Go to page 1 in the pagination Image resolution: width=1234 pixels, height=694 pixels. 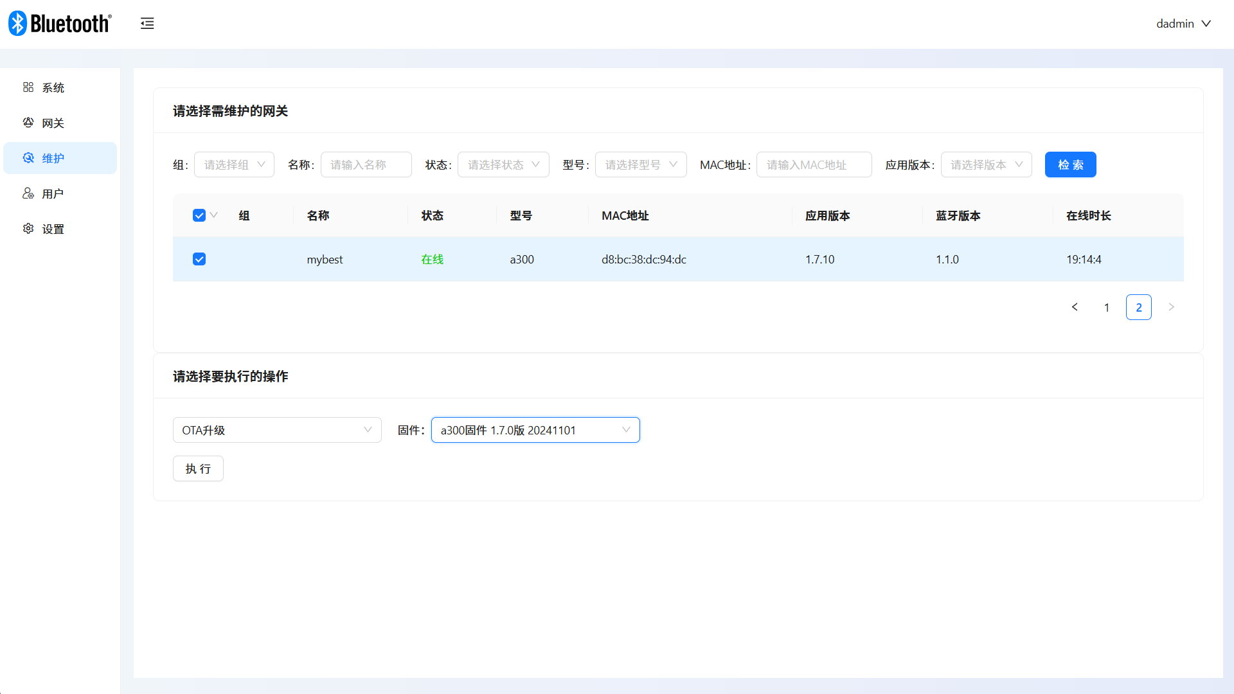1107,307
